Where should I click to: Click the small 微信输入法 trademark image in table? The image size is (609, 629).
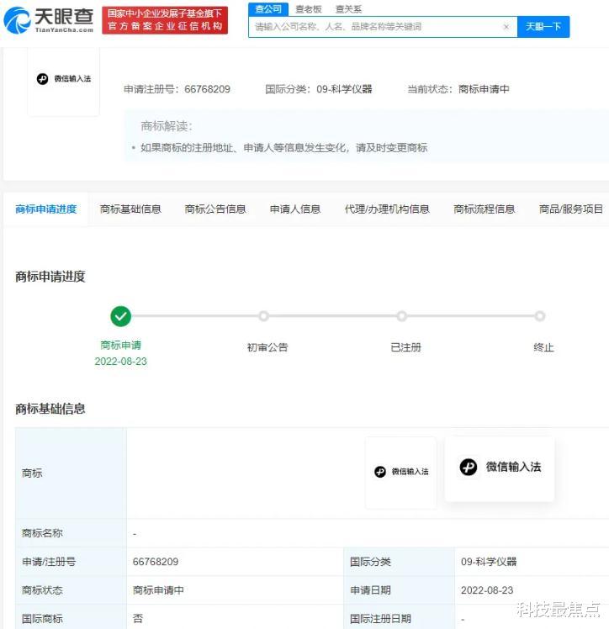click(400, 472)
